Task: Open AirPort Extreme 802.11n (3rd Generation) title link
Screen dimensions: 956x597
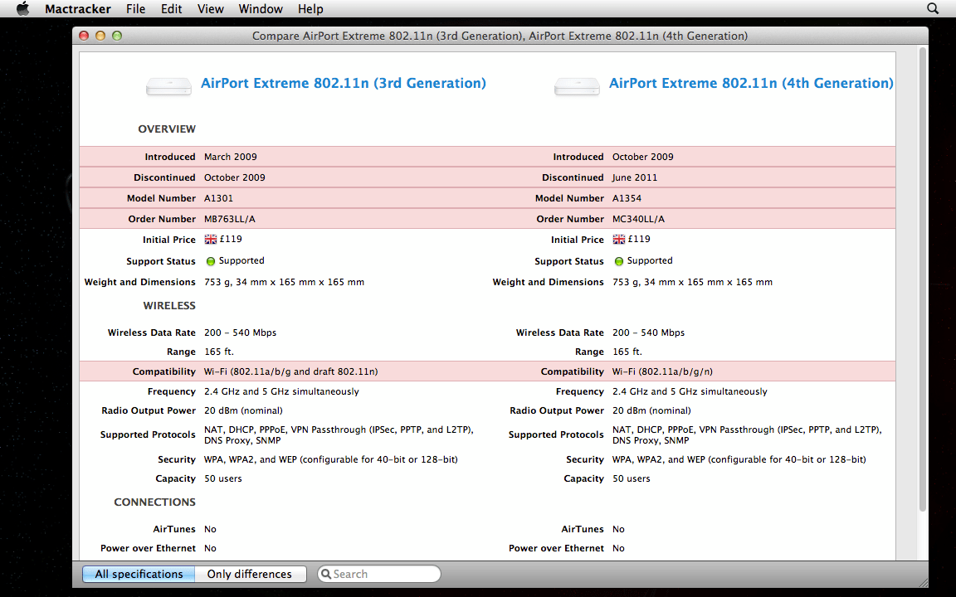Action: coord(344,83)
